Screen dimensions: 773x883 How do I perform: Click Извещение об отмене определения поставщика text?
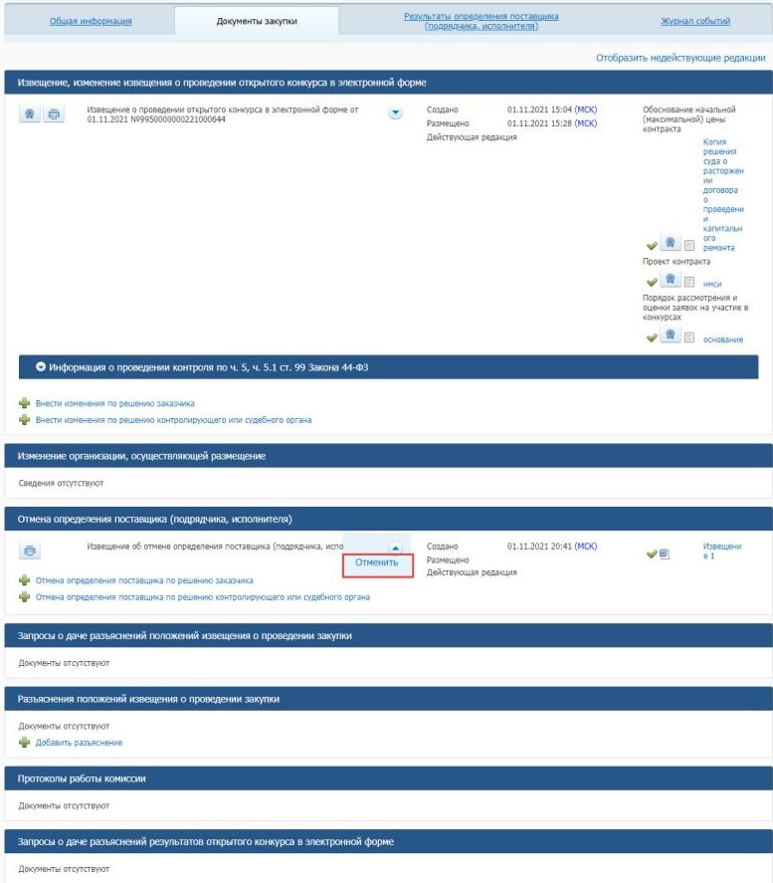[x=215, y=547]
